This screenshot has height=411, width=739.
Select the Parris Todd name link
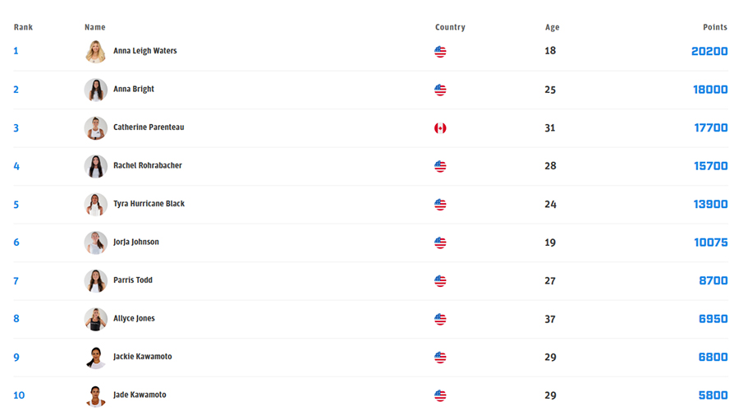132,280
